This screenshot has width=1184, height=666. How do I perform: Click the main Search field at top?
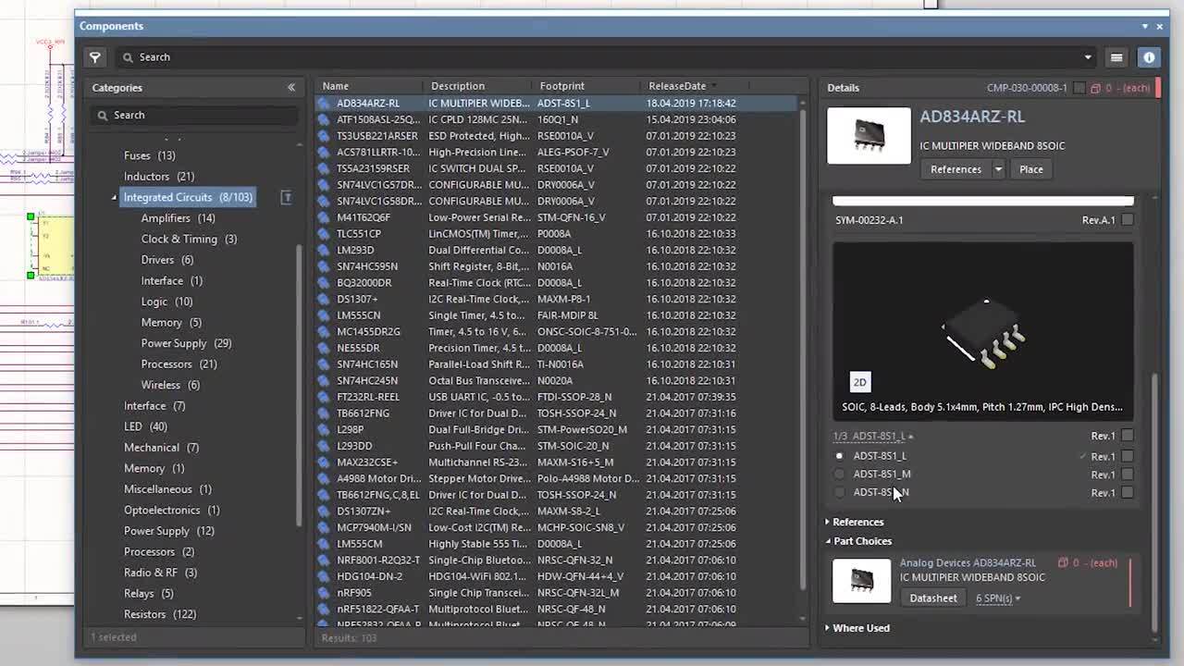point(601,57)
